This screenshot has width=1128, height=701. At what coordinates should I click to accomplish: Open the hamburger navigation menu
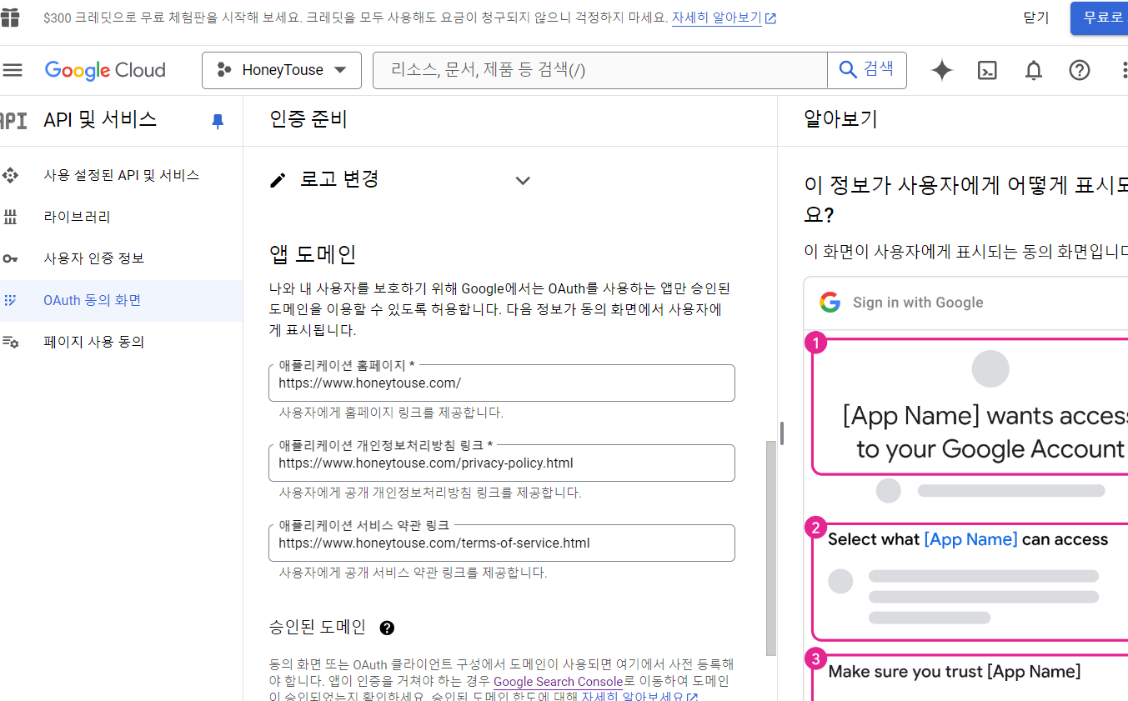tap(13, 70)
